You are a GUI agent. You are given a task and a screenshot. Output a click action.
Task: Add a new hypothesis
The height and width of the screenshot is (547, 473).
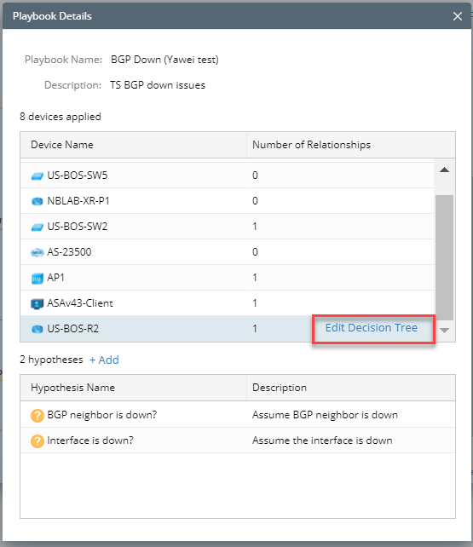click(104, 360)
